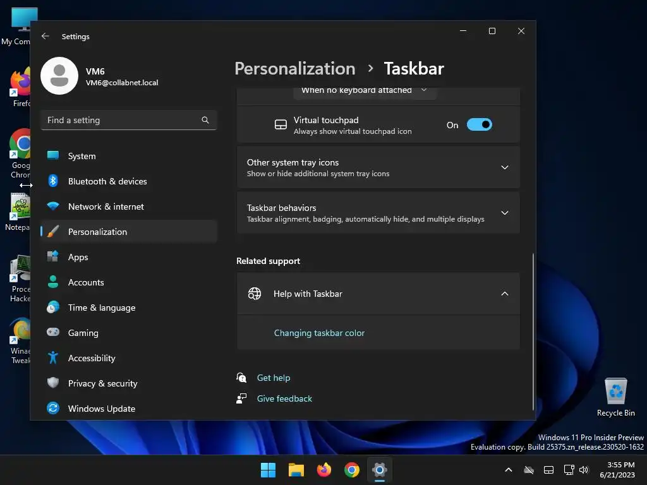Launch Google Chrome from the taskbar
Image resolution: width=647 pixels, height=485 pixels.
(352, 470)
